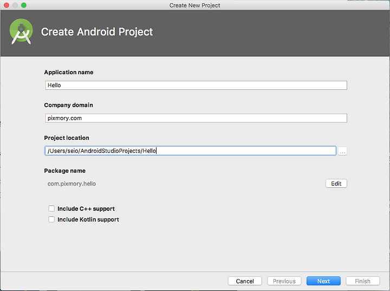
Task: Click the Package name label
Action: pos(64,171)
